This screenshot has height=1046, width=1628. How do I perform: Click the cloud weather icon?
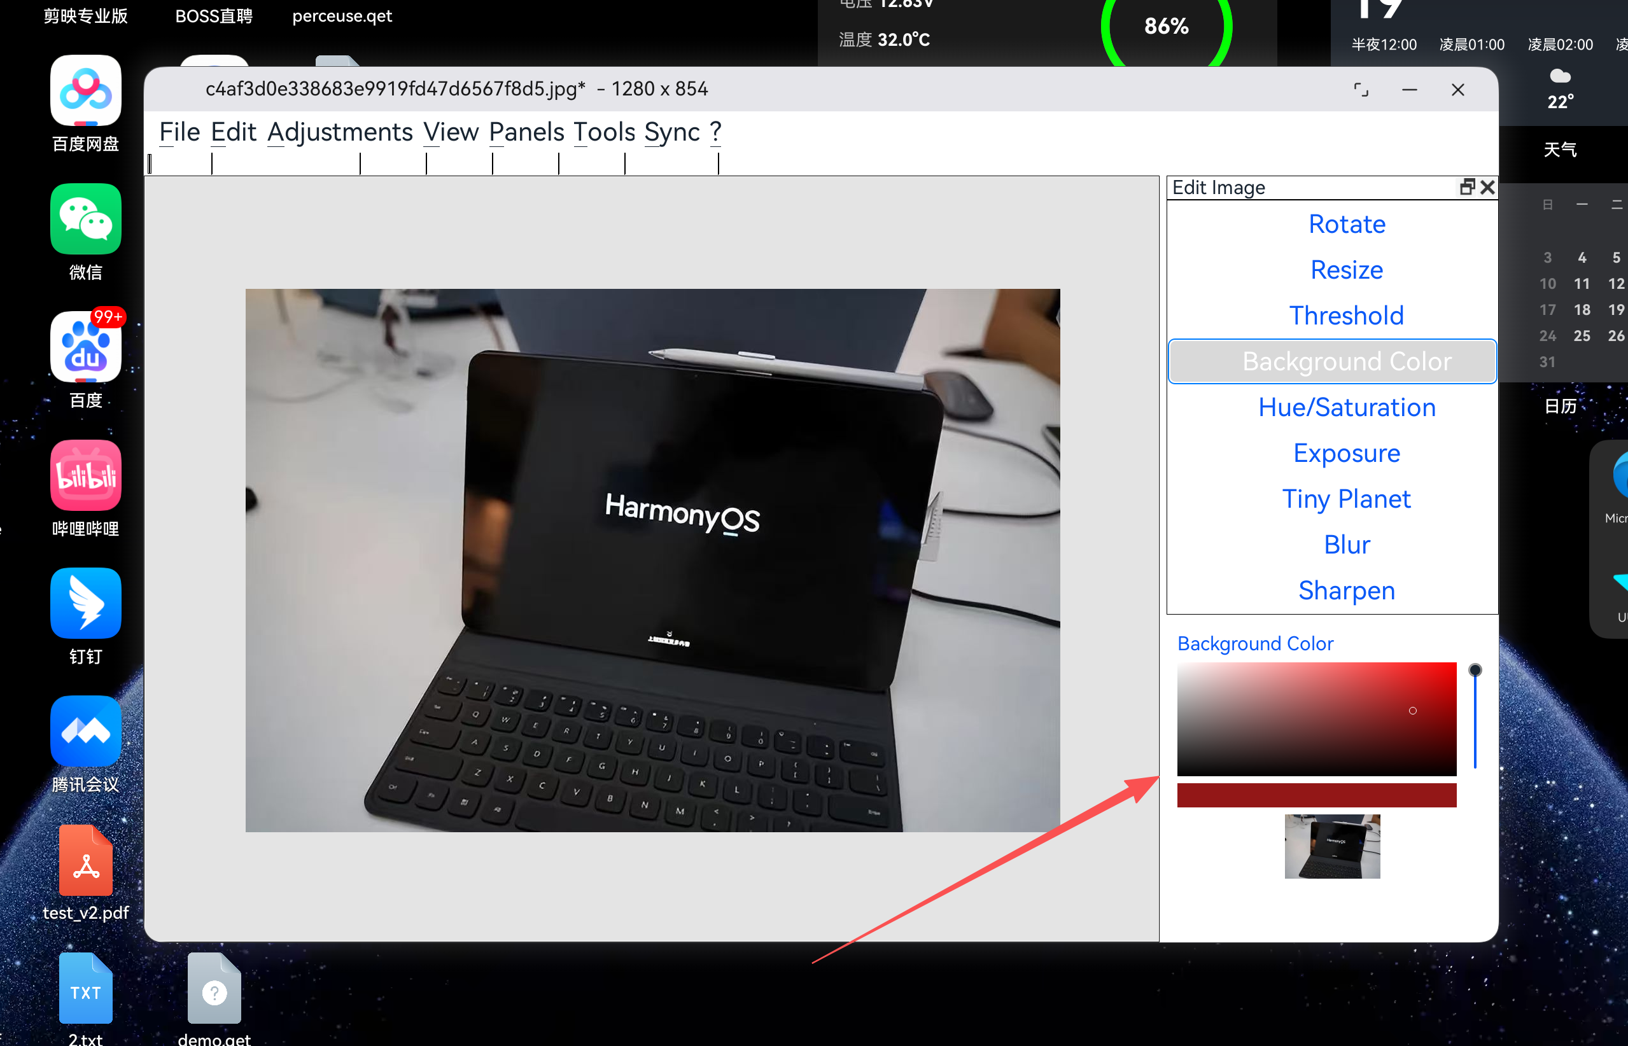pyautogui.click(x=1560, y=75)
